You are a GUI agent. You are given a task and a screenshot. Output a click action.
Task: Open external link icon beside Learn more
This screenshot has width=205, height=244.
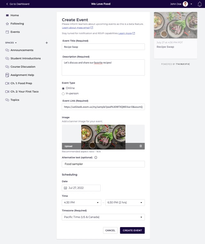tap(134, 33)
